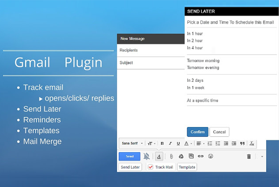Click the New Message title bar
Viewport: 279px width, 187px height.
click(151, 39)
